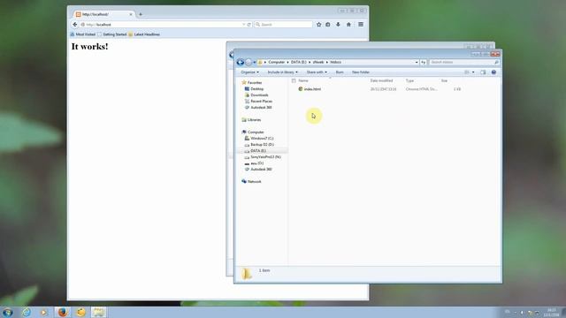The image size is (566, 318).
Task: Open Explorer help question mark icon
Action: [x=493, y=72]
